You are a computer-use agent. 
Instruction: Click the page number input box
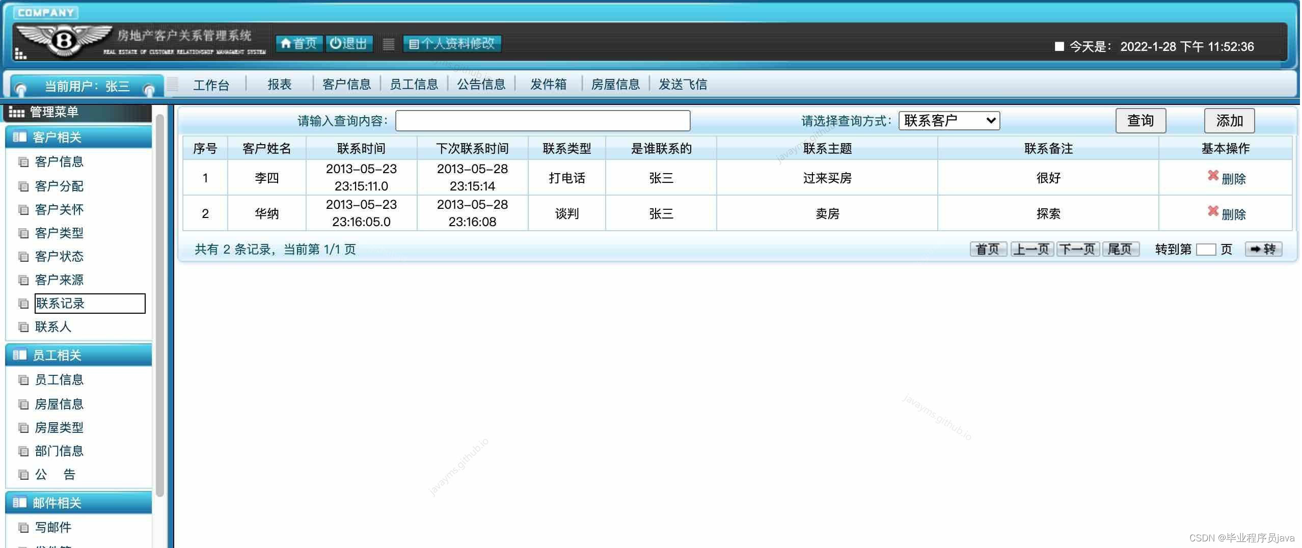tap(1206, 250)
